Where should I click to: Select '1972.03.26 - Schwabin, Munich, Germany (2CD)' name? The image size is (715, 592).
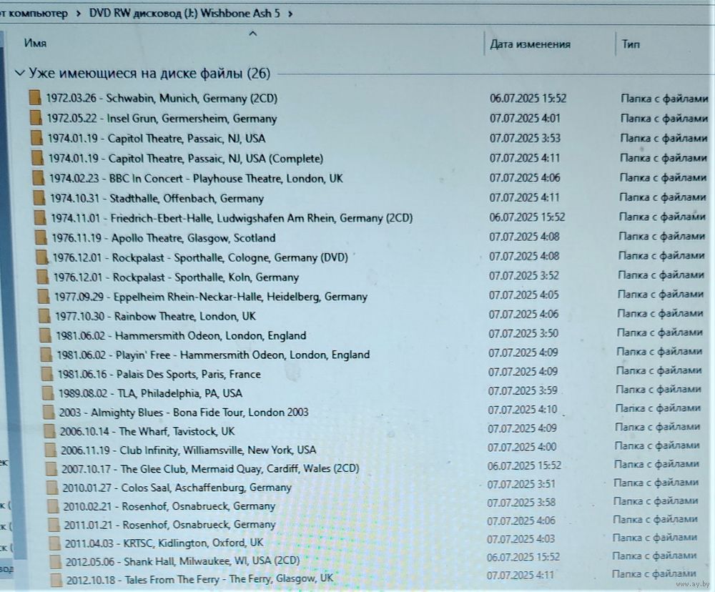[x=162, y=98]
